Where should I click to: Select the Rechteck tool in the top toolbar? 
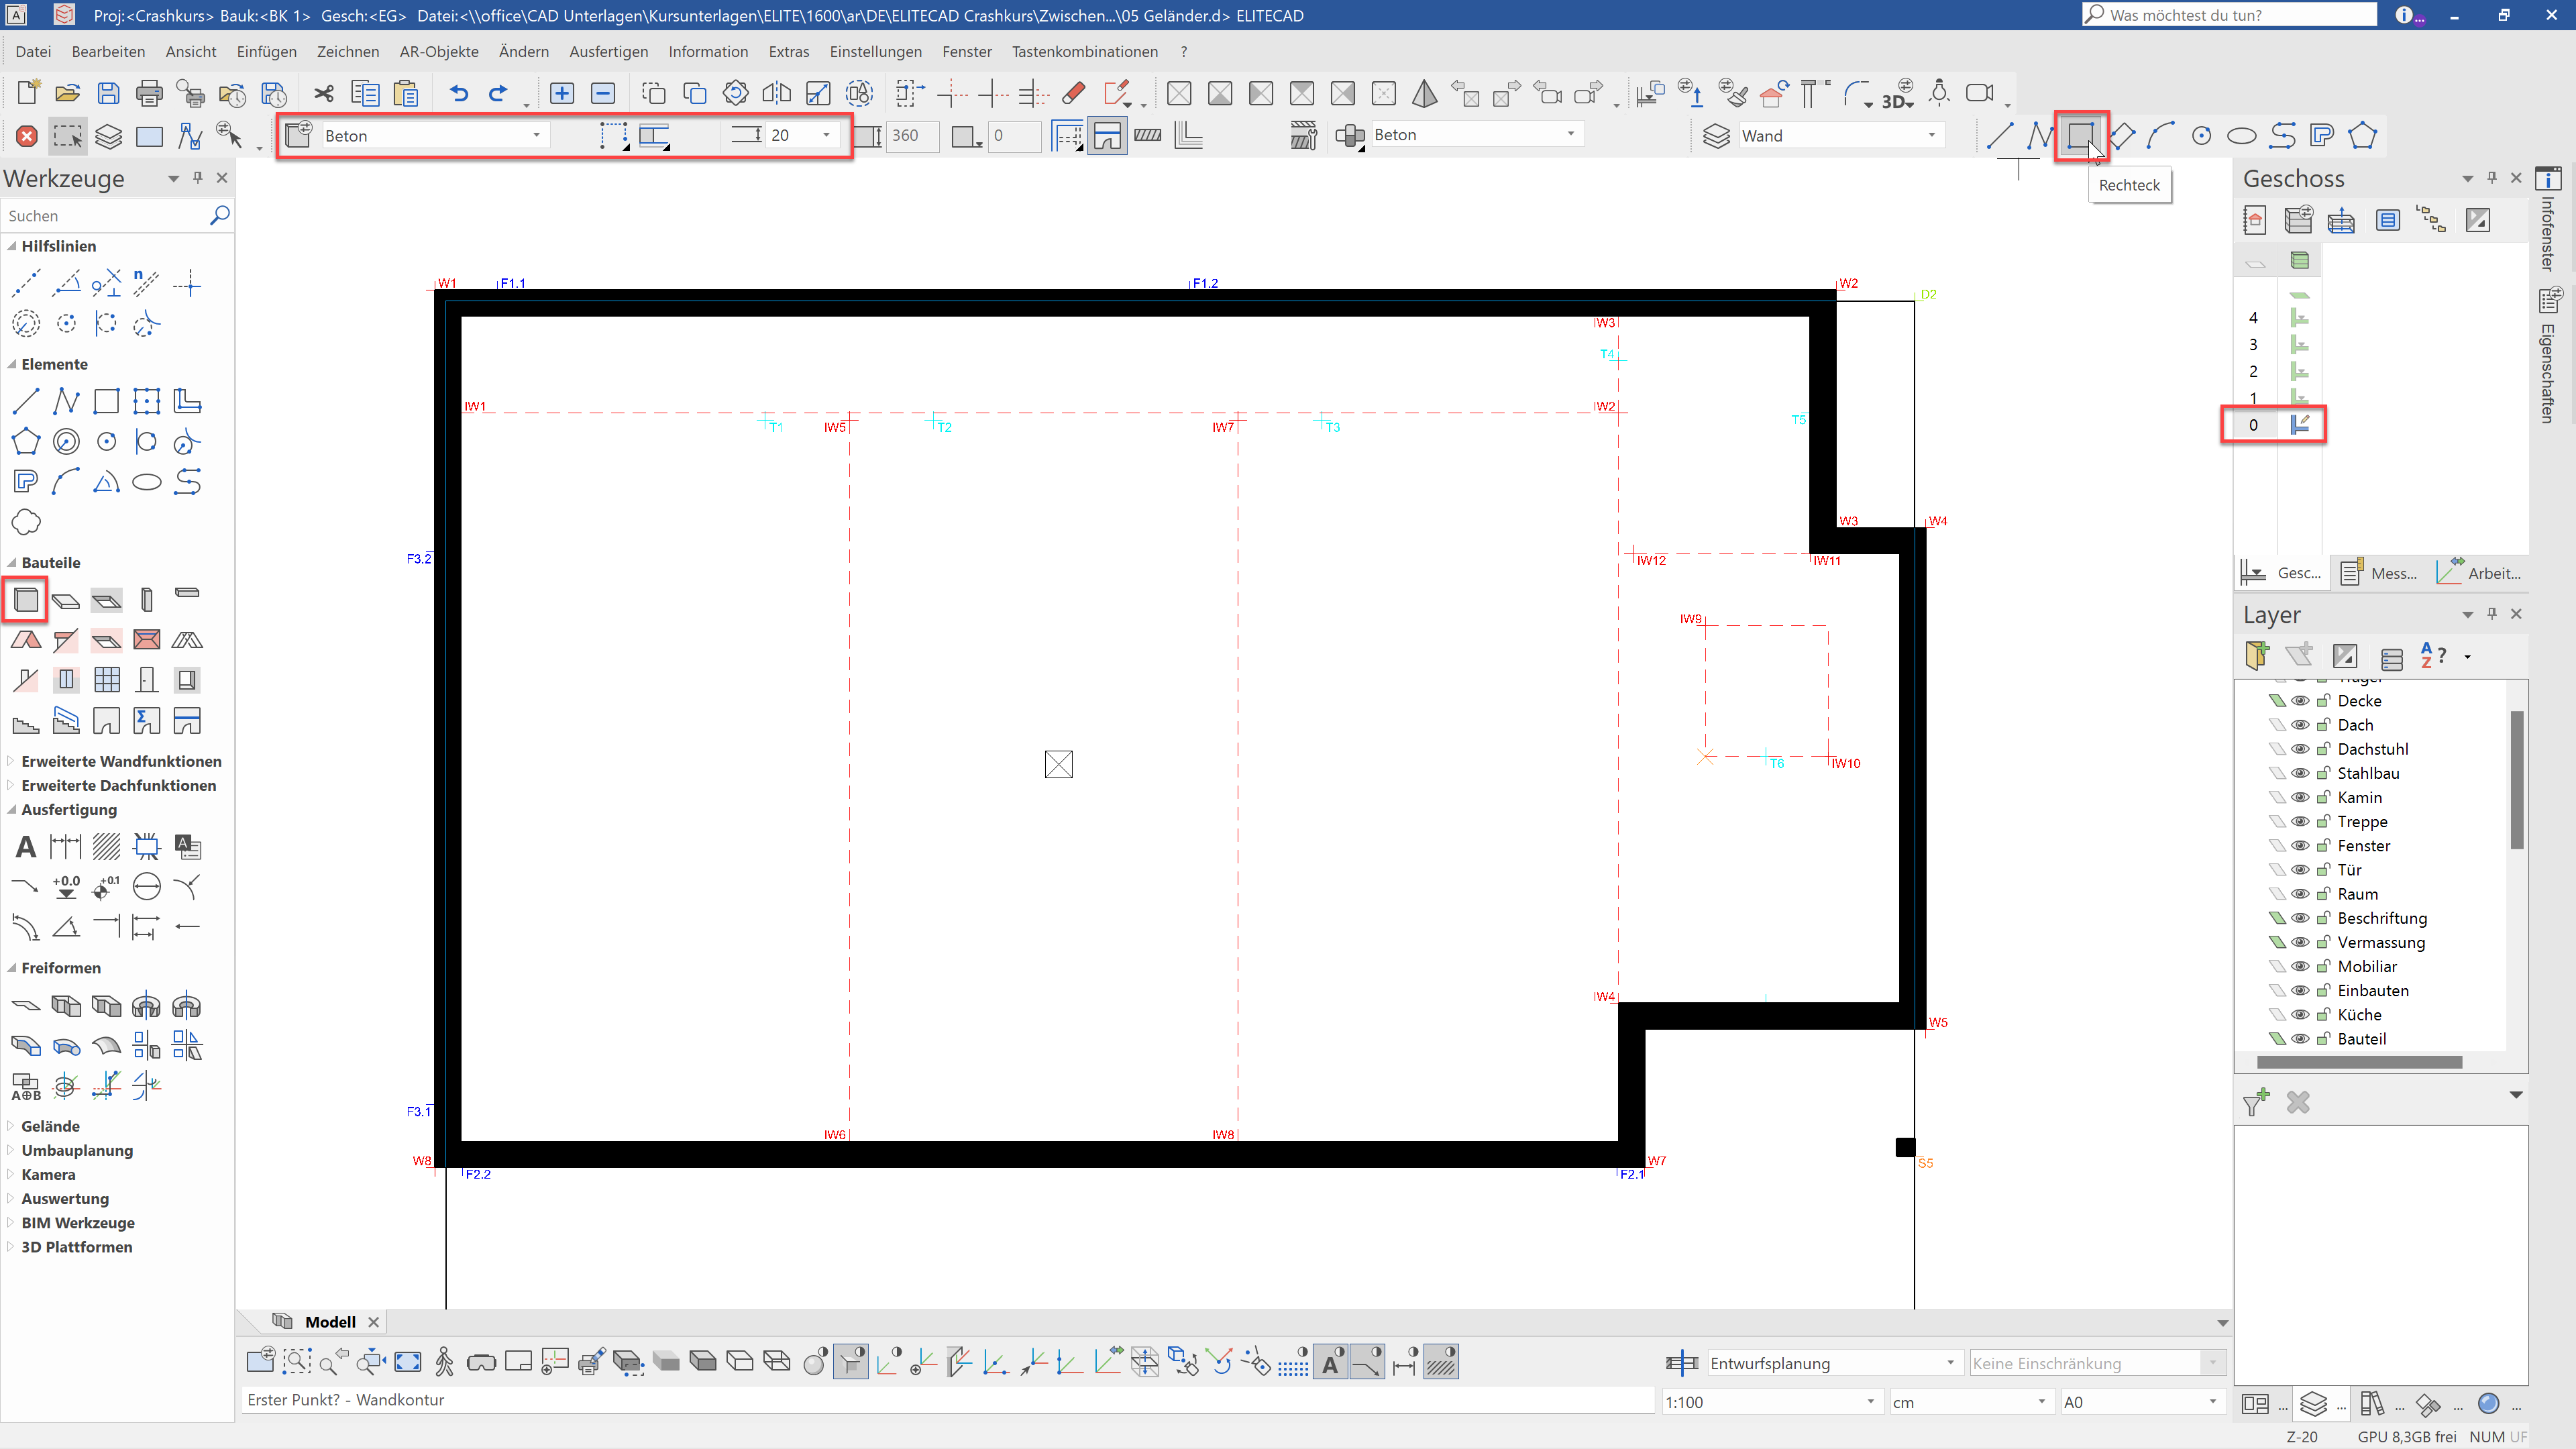pos(2080,135)
